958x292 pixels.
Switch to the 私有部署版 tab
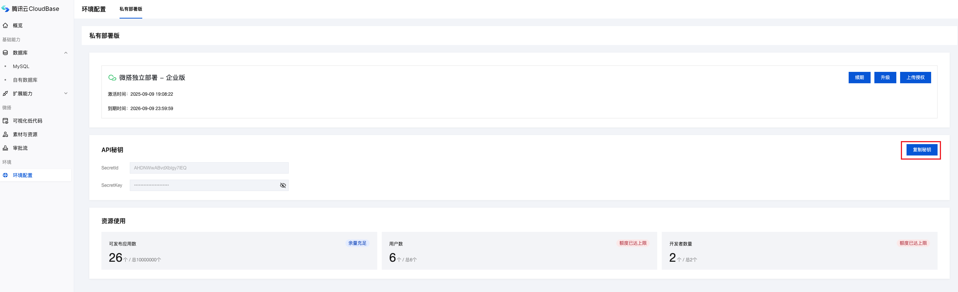(131, 9)
